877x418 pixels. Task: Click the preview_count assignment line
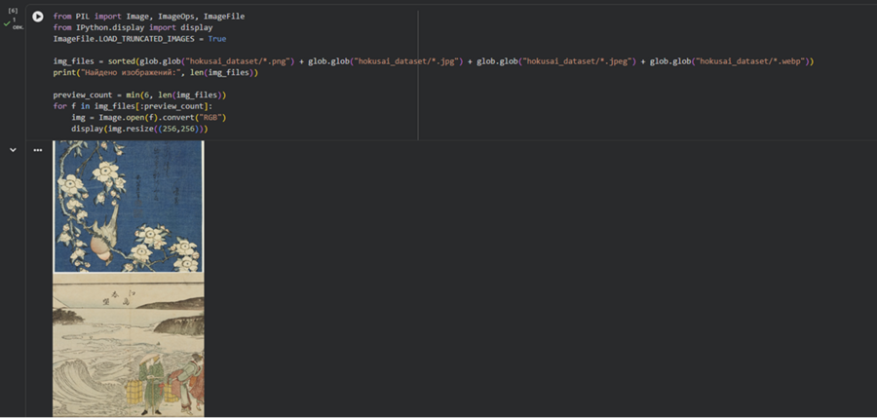tap(139, 95)
